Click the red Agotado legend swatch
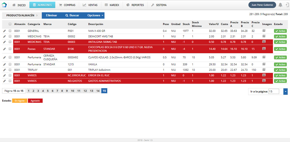 point(35,101)
